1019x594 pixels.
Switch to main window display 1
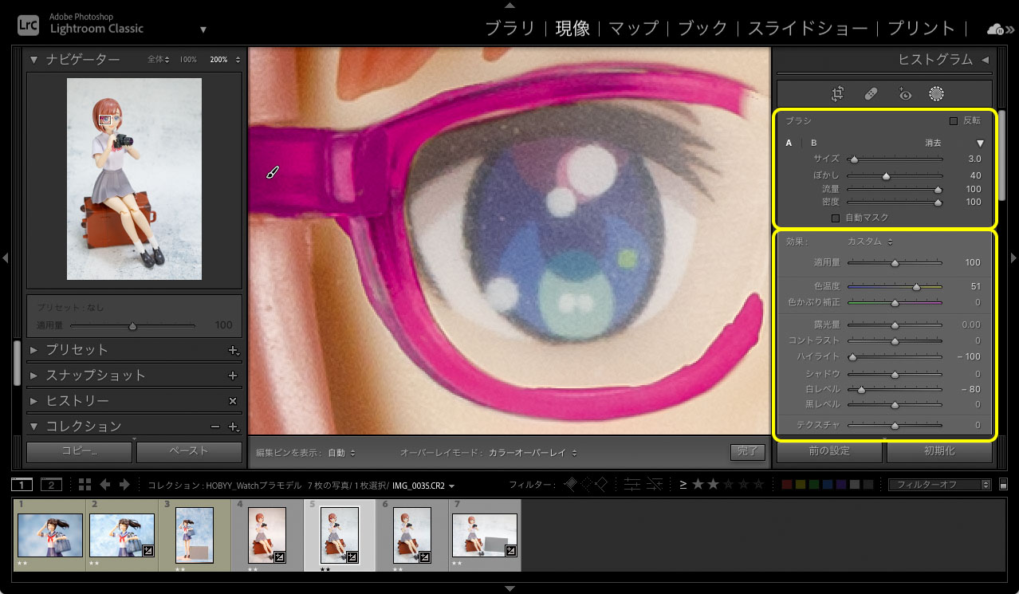[x=22, y=485]
